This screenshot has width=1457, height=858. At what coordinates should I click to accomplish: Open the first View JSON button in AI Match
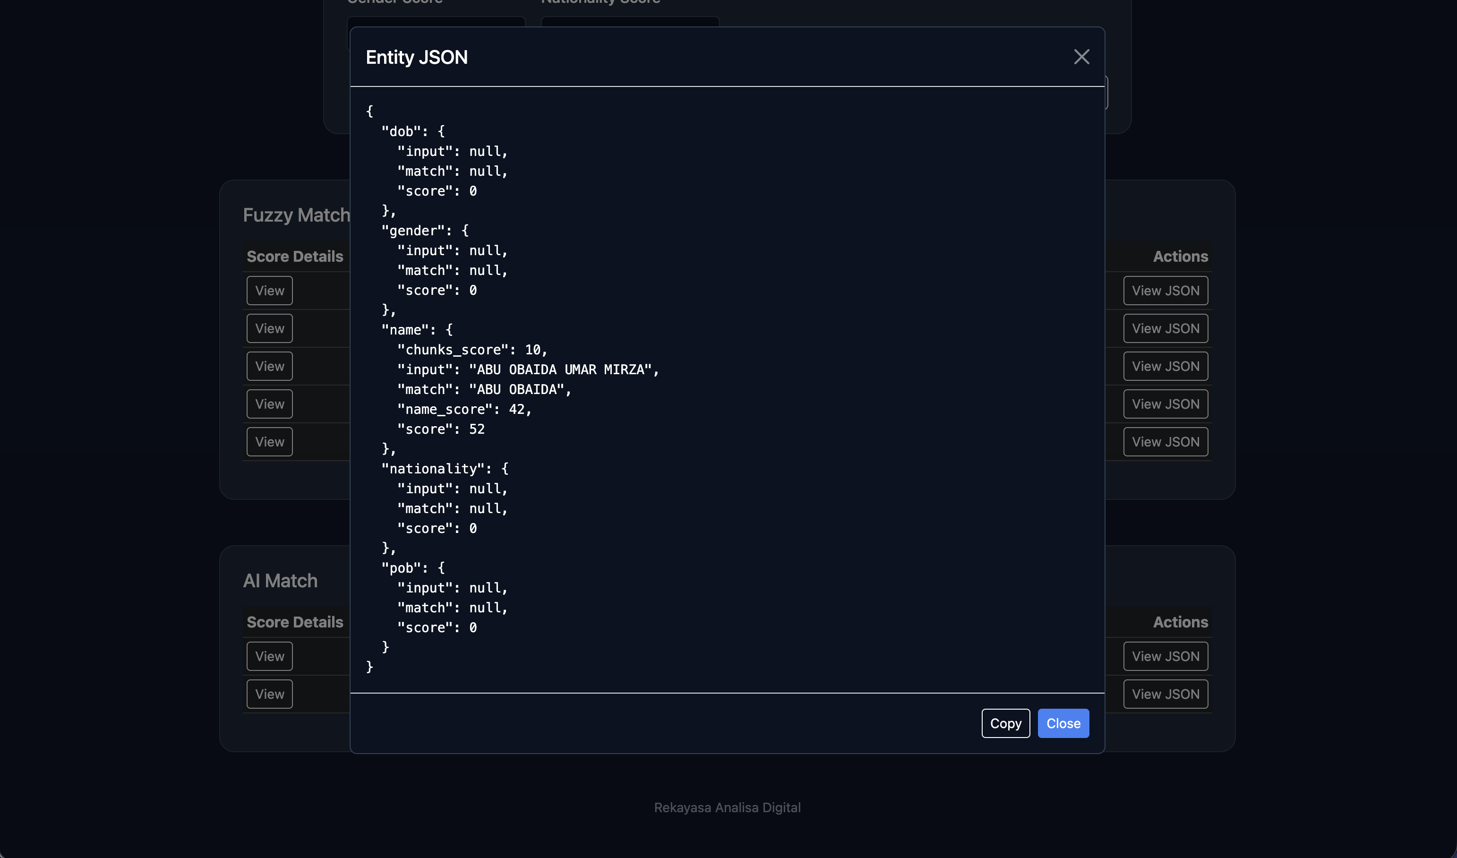point(1166,656)
